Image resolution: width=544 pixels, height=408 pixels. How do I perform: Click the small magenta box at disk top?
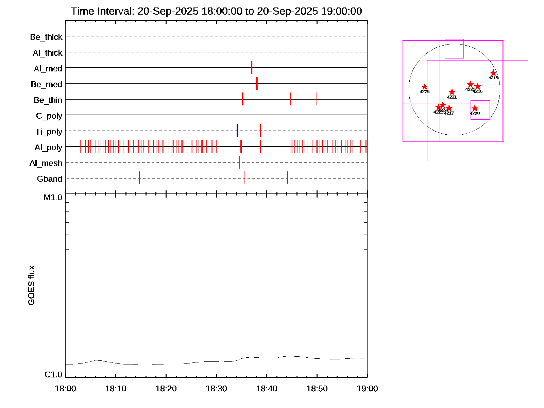(x=454, y=49)
